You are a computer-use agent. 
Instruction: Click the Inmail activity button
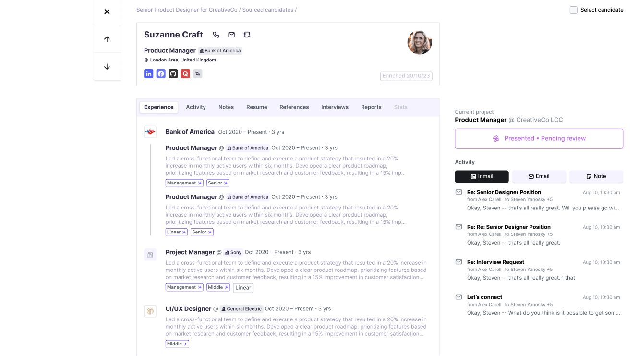click(482, 176)
